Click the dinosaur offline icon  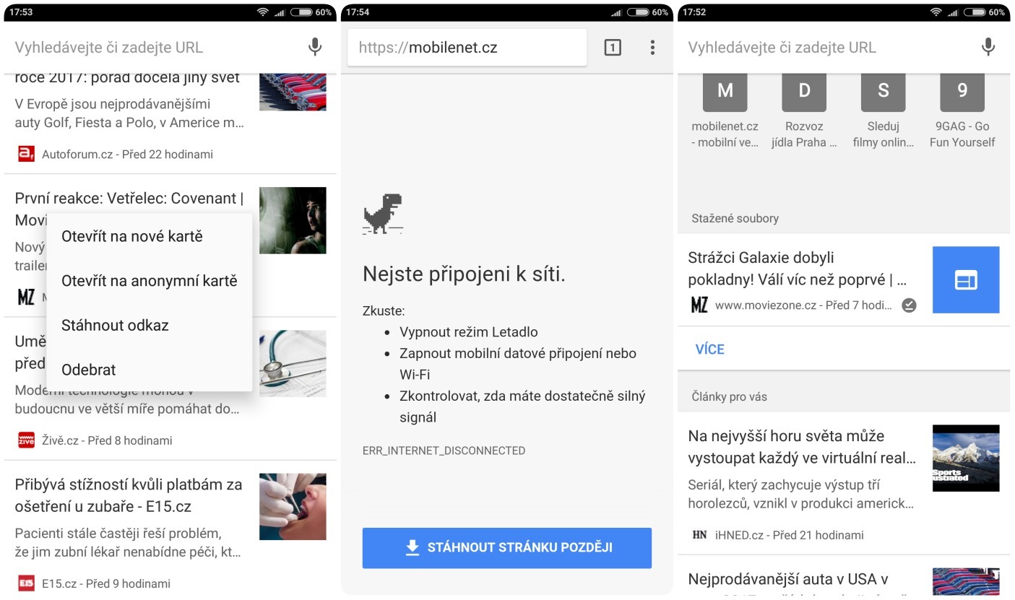[x=383, y=214]
